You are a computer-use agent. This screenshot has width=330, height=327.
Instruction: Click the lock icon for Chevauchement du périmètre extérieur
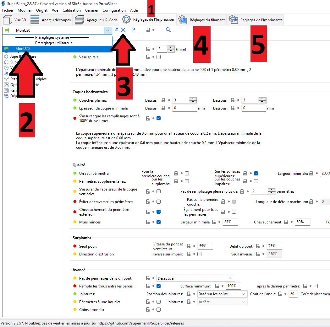coord(148,212)
